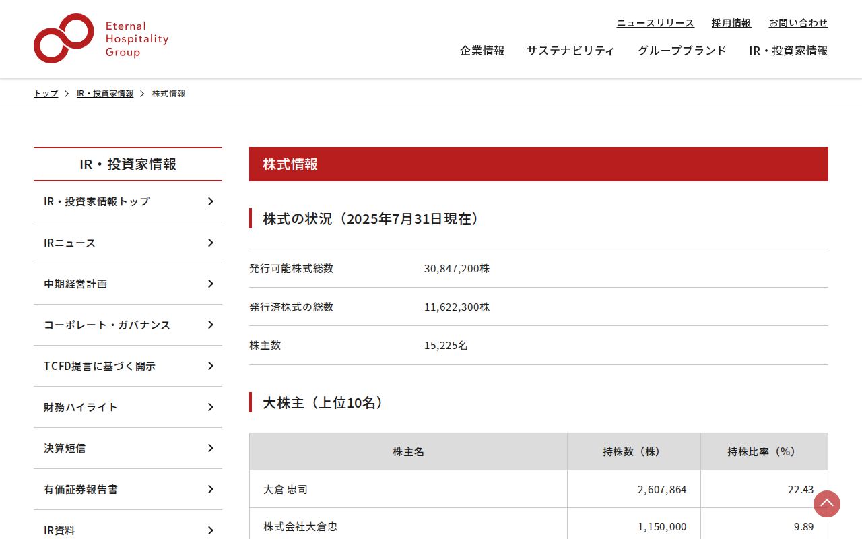
Task: Open the 企業情報 main menu
Action: pyautogui.click(x=482, y=51)
